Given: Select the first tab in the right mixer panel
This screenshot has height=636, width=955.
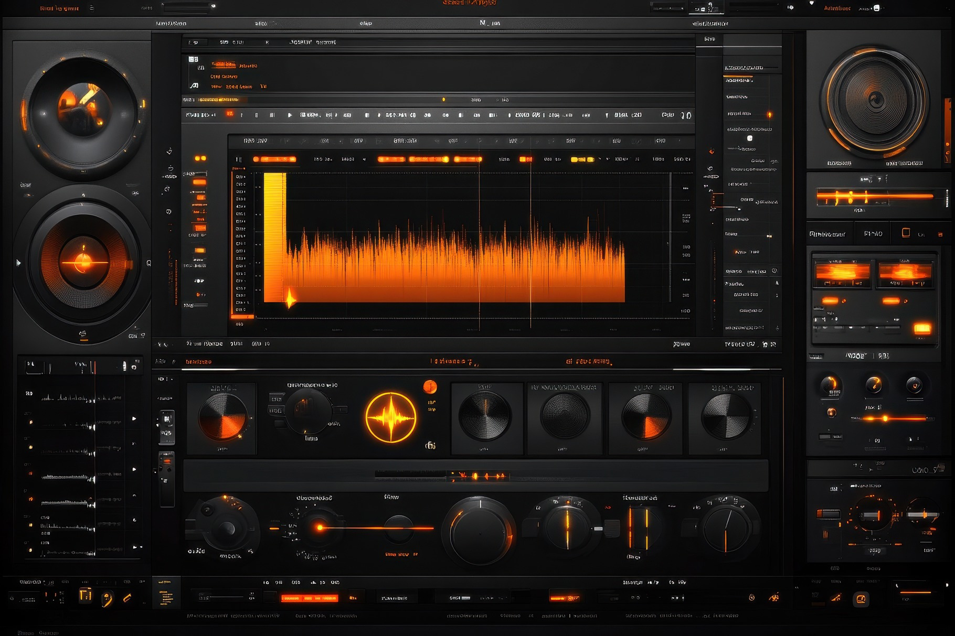Looking at the screenshot, I should click(x=827, y=234).
